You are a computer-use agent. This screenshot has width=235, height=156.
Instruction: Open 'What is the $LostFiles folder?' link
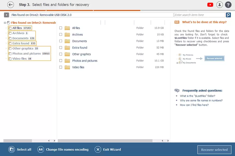197,96
